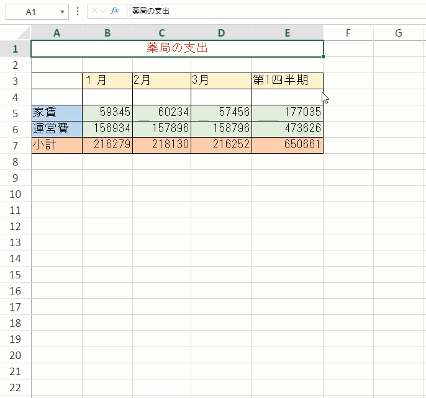Image resolution: width=426 pixels, height=398 pixels.
Task: Open the Name Box dropdown arrow
Action: pos(62,12)
